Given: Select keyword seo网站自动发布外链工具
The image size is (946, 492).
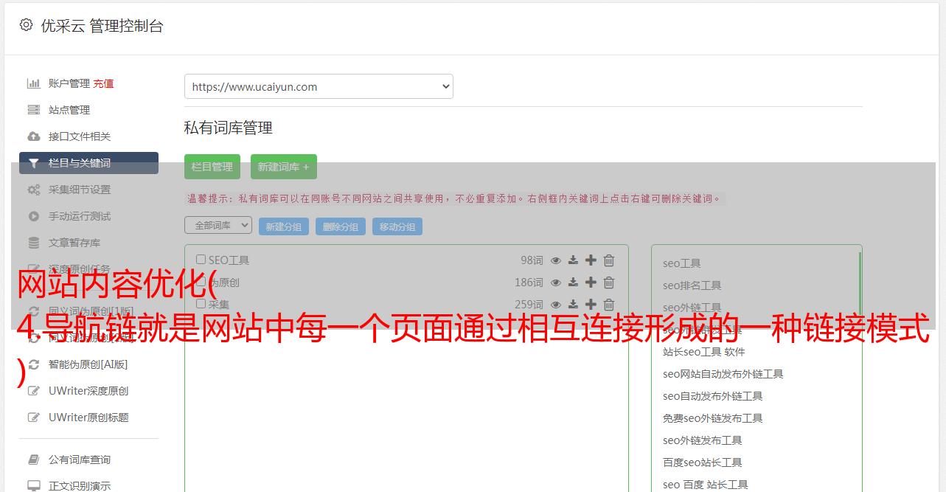Looking at the screenshot, I should (x=723, y=374).
